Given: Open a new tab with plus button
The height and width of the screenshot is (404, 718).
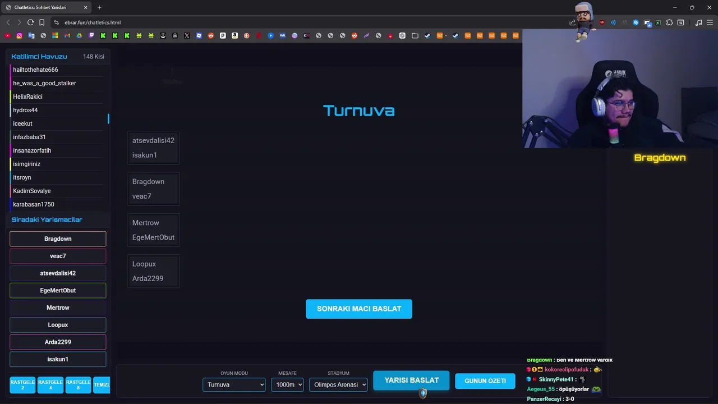Looking at the screenshot, I should tap(99, 7).
